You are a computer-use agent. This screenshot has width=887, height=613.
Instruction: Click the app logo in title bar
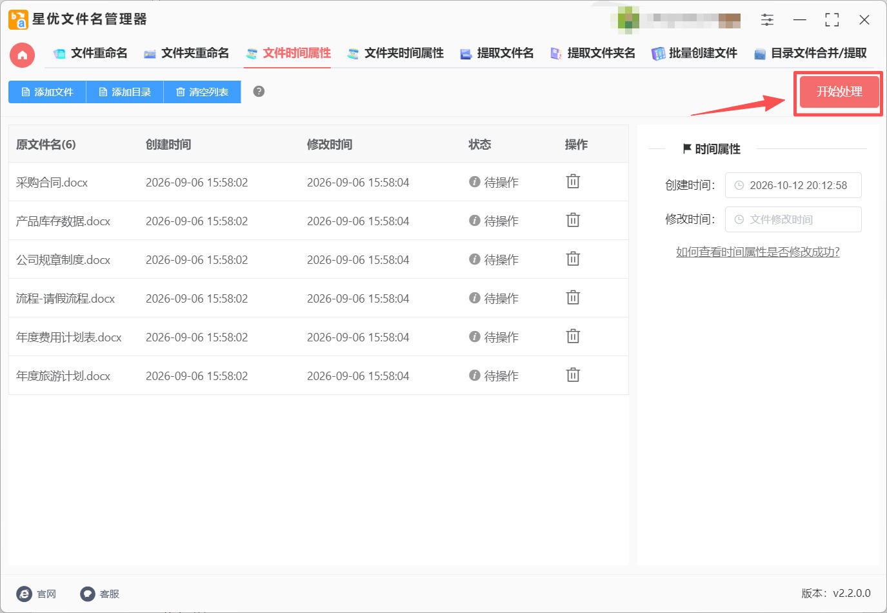18,20
